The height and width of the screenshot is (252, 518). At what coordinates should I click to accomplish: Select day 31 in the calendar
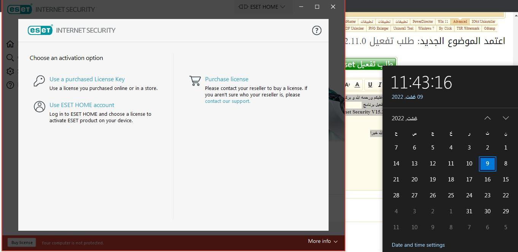pos(469,211)
